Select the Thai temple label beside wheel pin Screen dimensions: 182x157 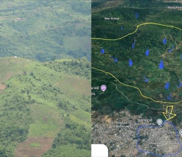click(145, 122)
